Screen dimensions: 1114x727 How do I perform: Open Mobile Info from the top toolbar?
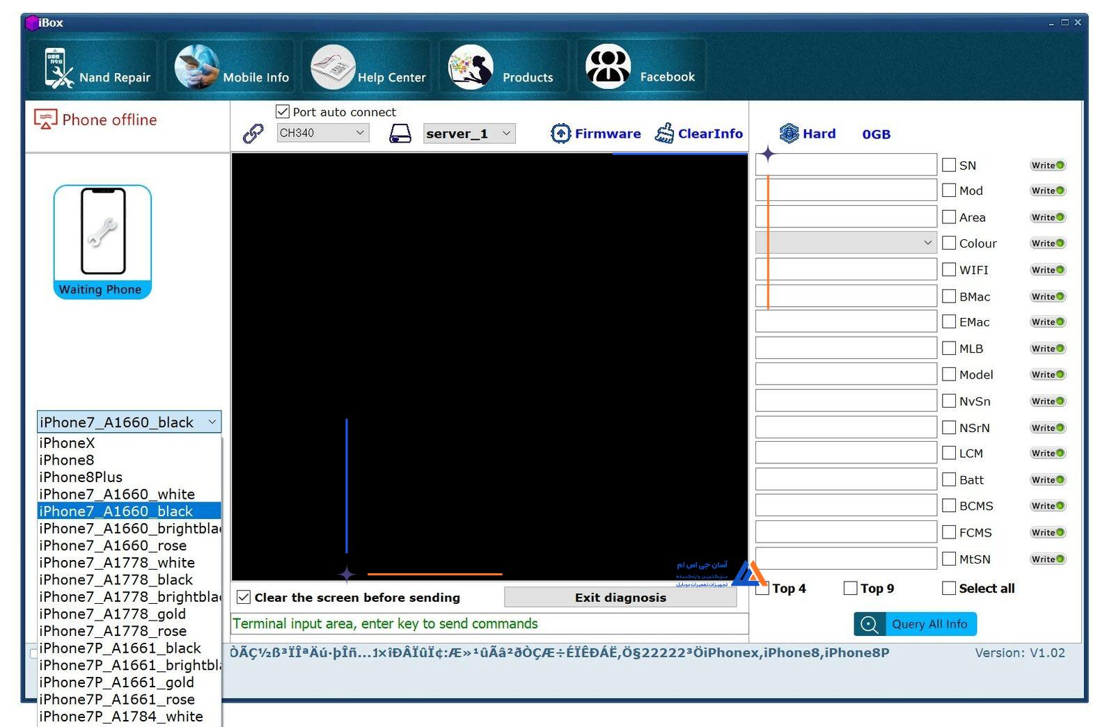pyautogui.click(x=196, y=67)
